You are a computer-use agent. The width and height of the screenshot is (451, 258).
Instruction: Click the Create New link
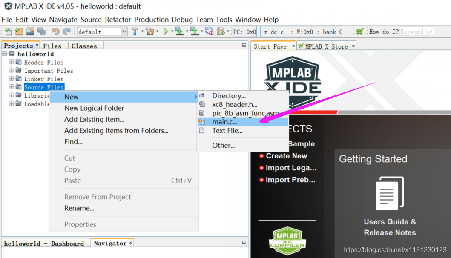[x=286, y=156]
